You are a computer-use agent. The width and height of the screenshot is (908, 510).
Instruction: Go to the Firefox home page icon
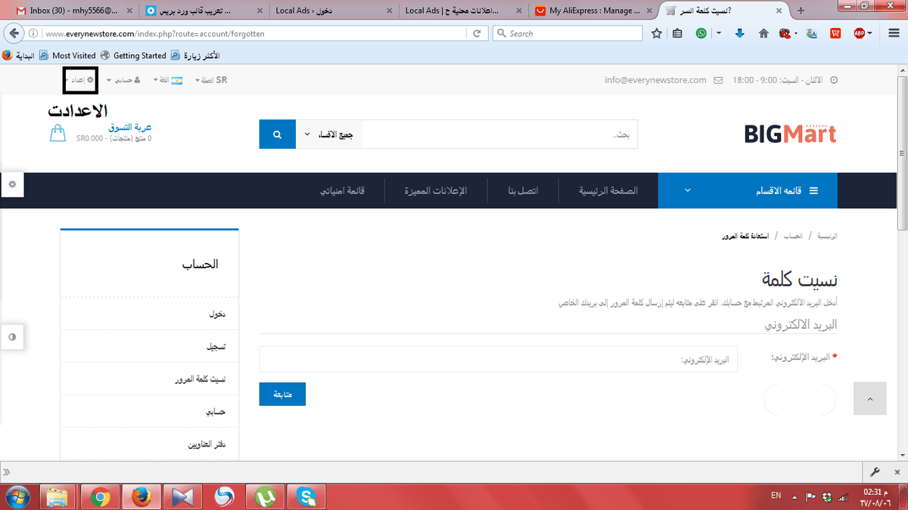coord(763,33)
